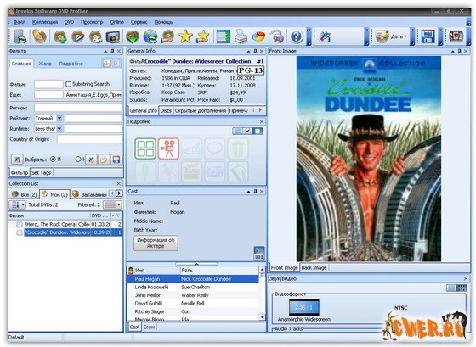Toggle the rightmost view button in Звук/Видео
Viewport: 476px width, 347px height.
click(462, 288)
